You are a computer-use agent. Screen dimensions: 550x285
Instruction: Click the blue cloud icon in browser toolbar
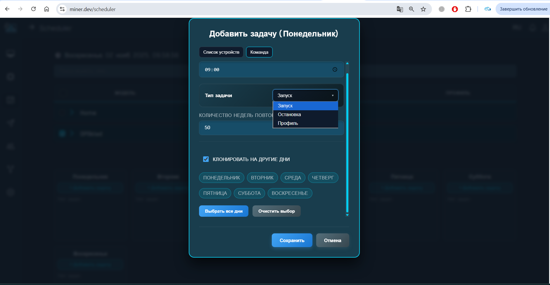[487, 9]
